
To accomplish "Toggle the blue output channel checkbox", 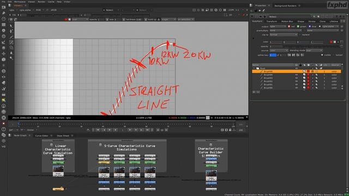I will point(310,27).
